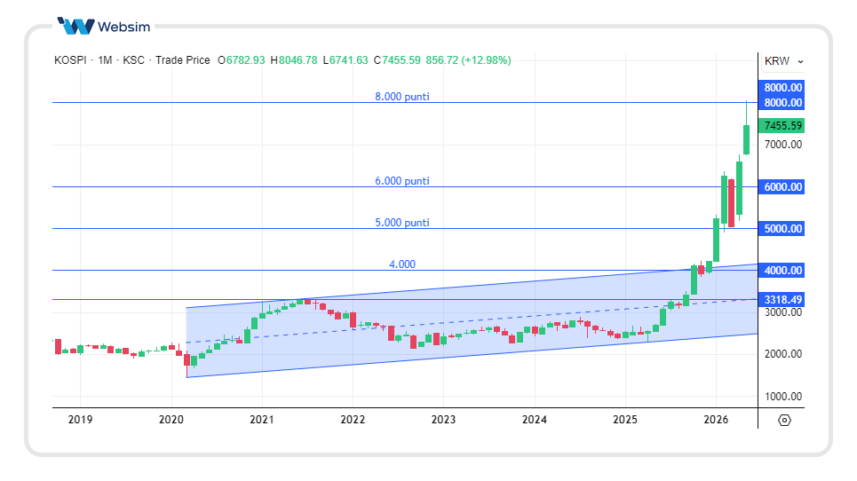Click the 1M interval label
The width and height of the screenshot is (857, 481).
[105, 60]
